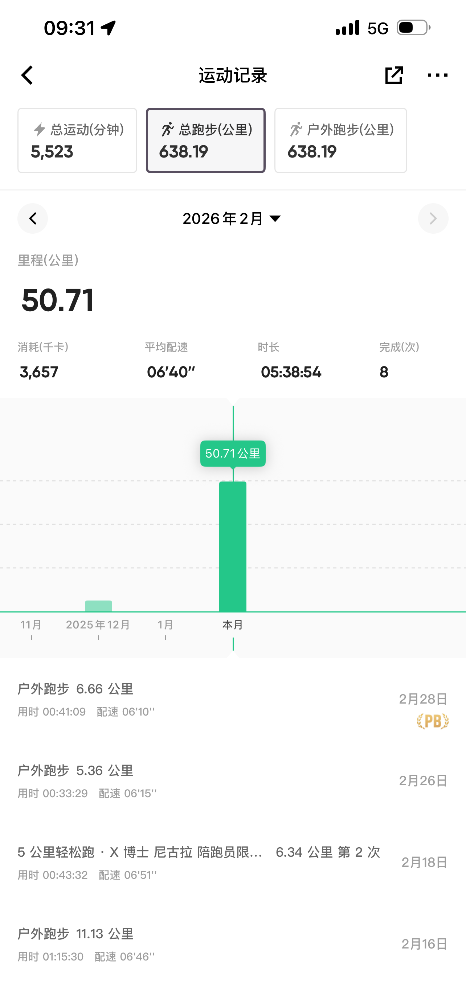Select the 总跑步(公里) stats tab
466x1008 pixels.
206,140
